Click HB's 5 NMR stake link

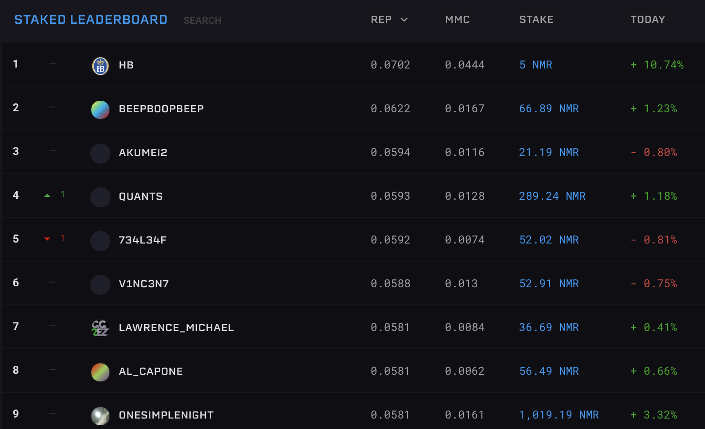tap(536, 65)
